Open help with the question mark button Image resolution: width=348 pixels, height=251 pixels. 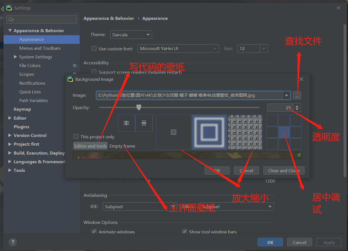click(13, 242)
